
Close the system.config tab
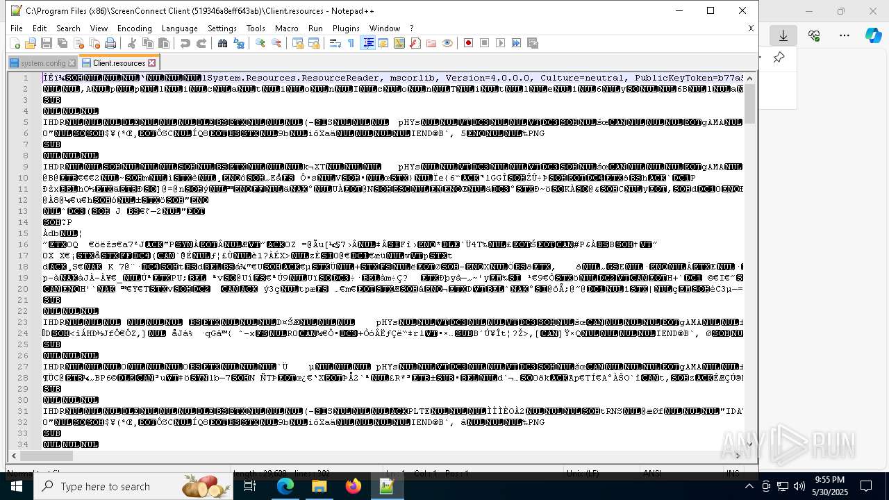(x=72, y=63)
